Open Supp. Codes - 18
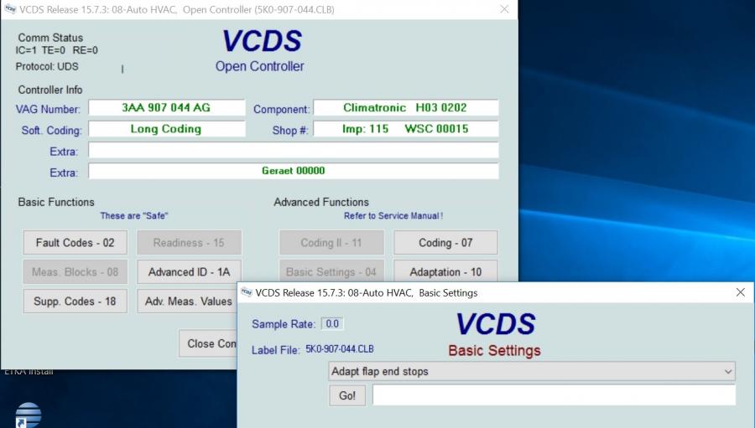 pos(75,301)
